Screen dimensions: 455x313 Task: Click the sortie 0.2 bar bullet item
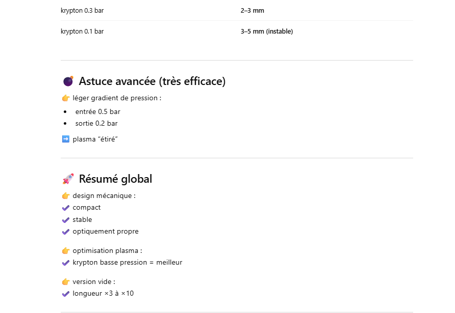click(x=96, y=123)
